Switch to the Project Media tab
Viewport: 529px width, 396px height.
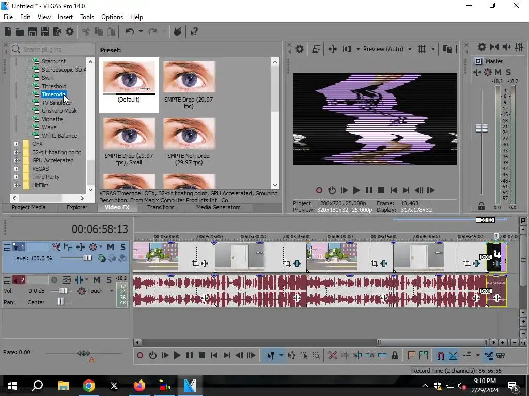(29, 207)
